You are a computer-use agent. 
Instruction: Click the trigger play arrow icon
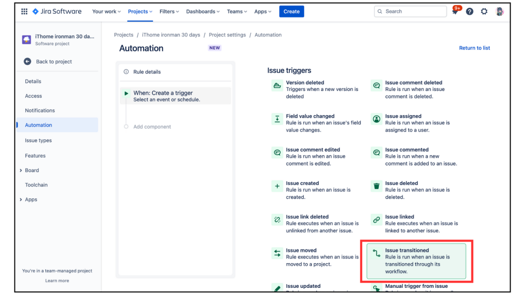(x=126, y=94)
